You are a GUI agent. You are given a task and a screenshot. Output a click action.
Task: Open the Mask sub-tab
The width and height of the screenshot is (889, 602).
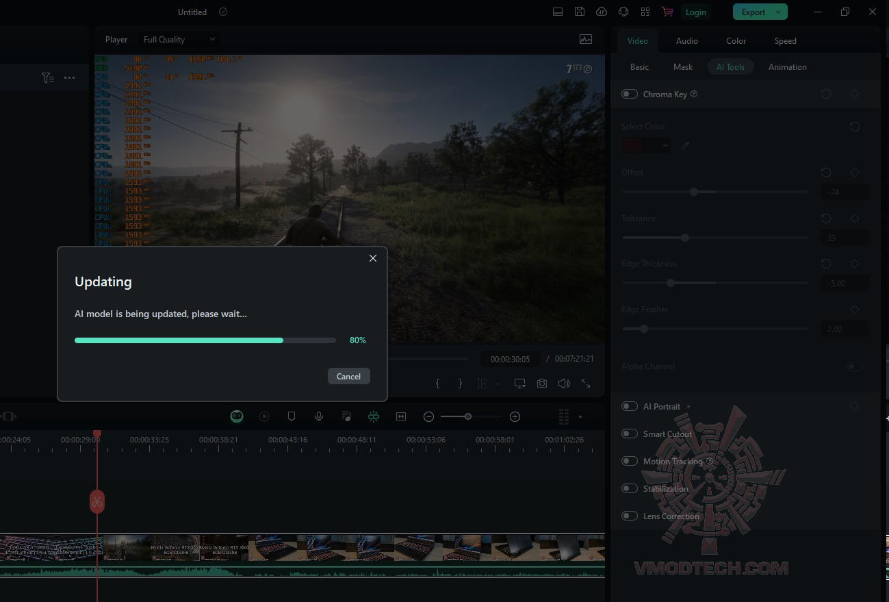(x=683, y=66)
